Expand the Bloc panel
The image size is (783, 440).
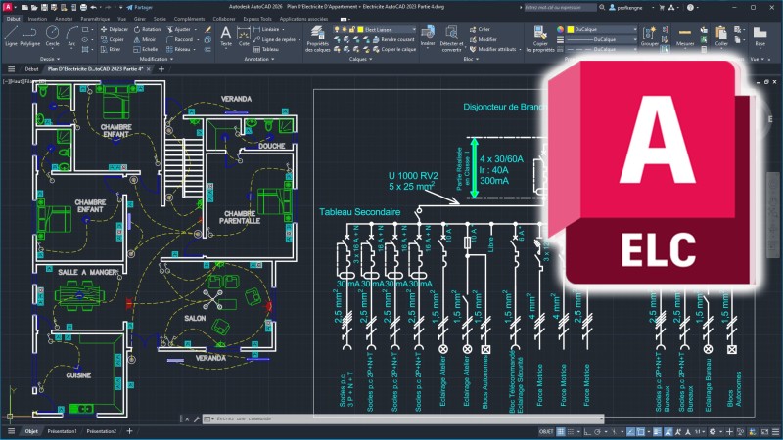471,59
